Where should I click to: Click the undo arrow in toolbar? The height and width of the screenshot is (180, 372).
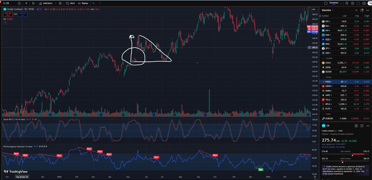point(94,3)
